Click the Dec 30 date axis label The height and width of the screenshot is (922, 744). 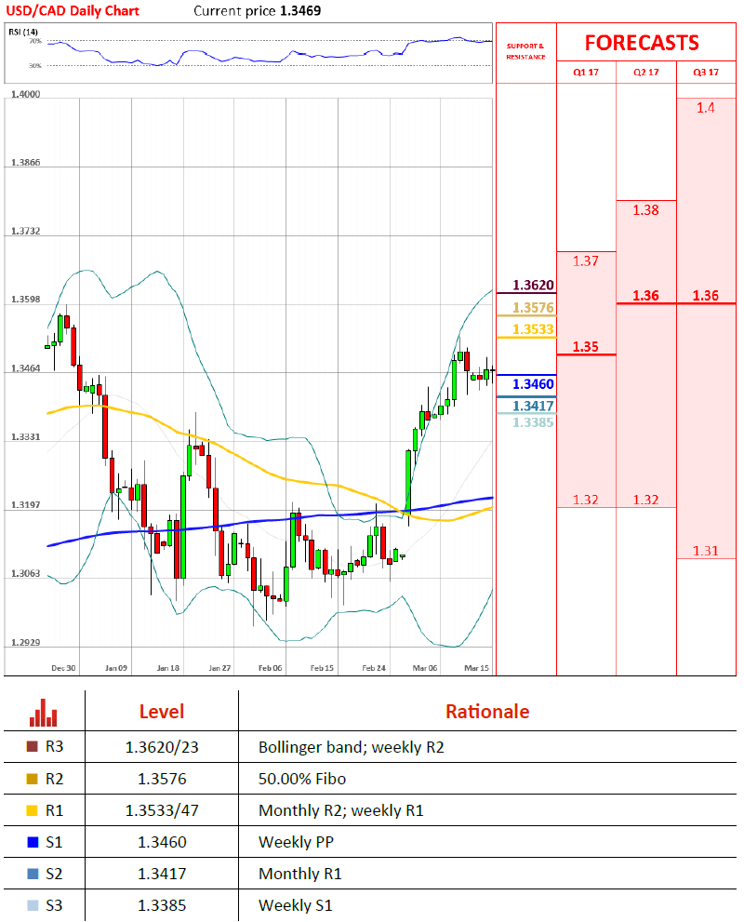click(63, 668)
